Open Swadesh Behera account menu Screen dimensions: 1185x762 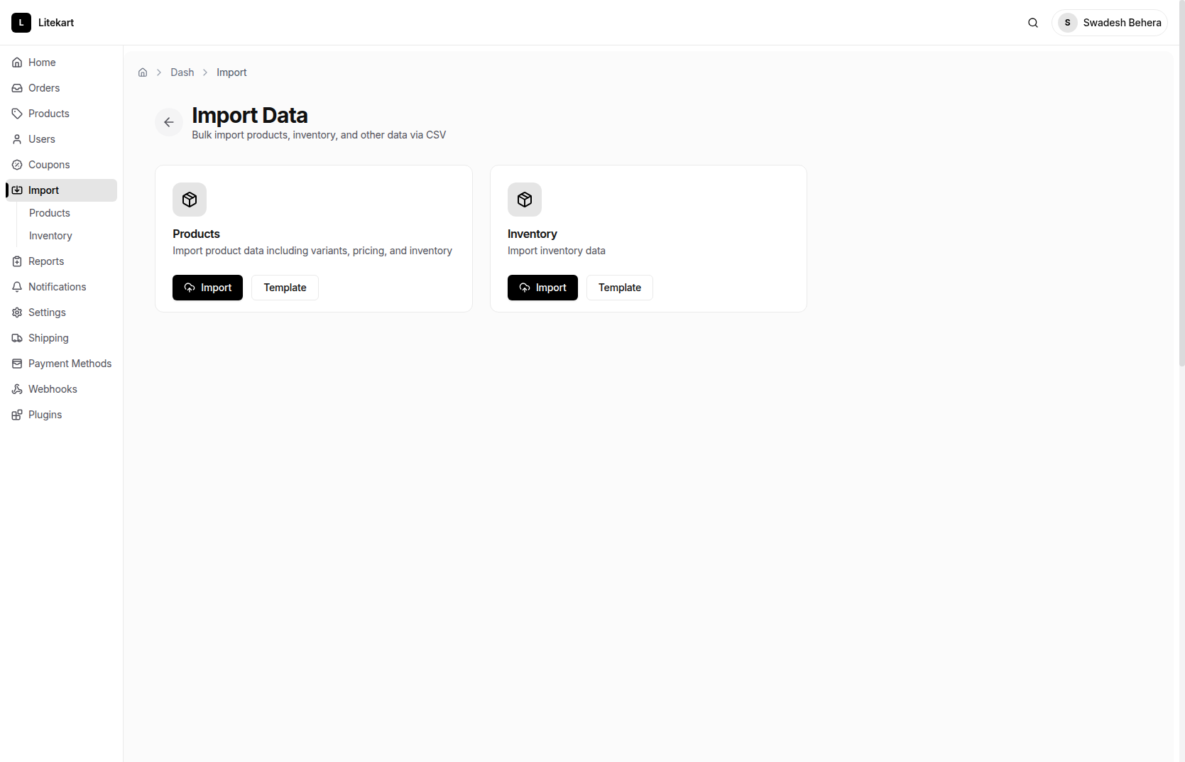[x=1110, y=23]
